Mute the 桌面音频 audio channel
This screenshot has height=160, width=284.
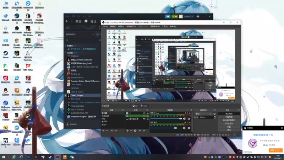[x=184, y=128]
